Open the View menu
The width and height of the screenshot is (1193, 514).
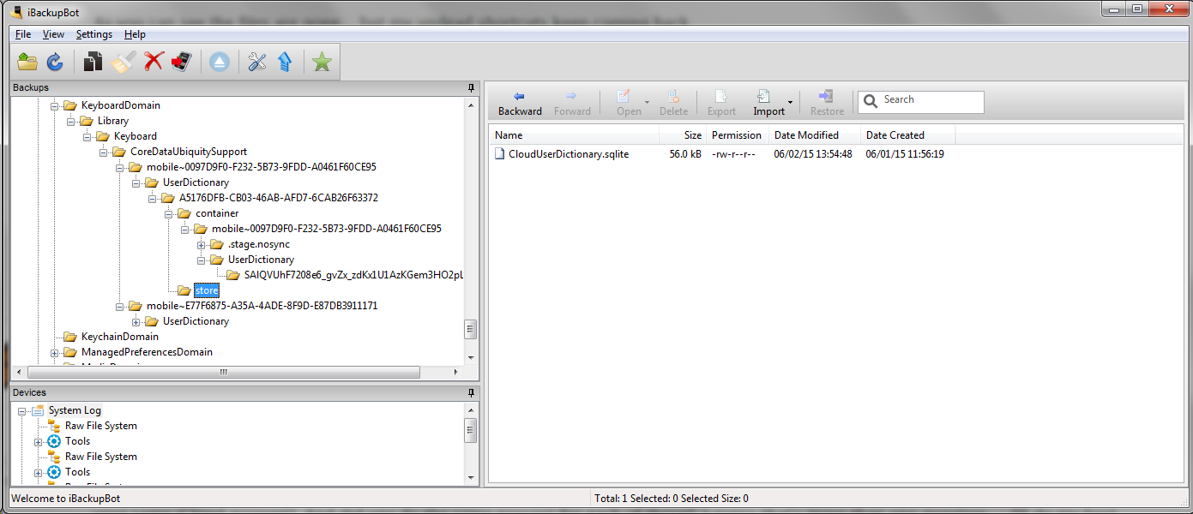pyautogui.click(x=53, y=34)
